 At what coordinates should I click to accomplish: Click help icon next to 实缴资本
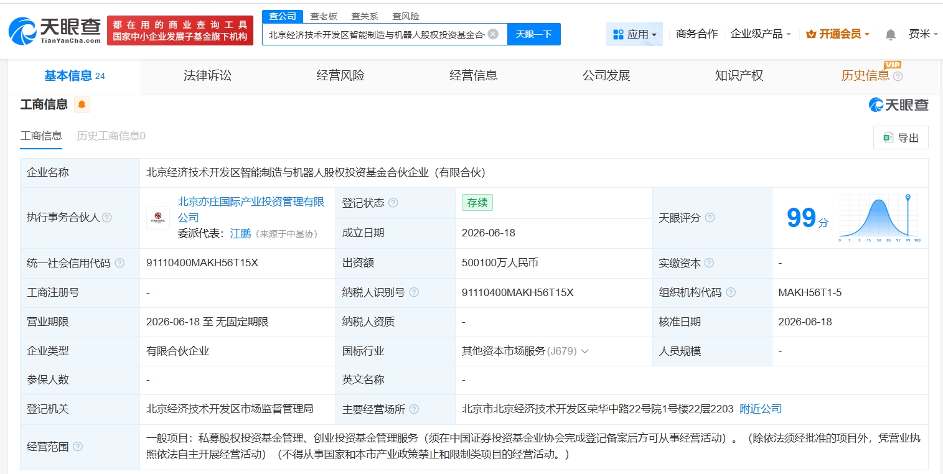[709, 263]
